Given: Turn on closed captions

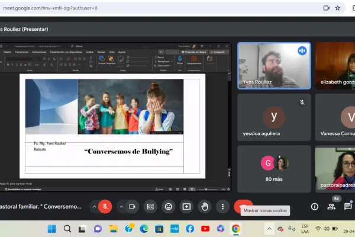Looking at the screenshot, I should [x=150, y=207].
